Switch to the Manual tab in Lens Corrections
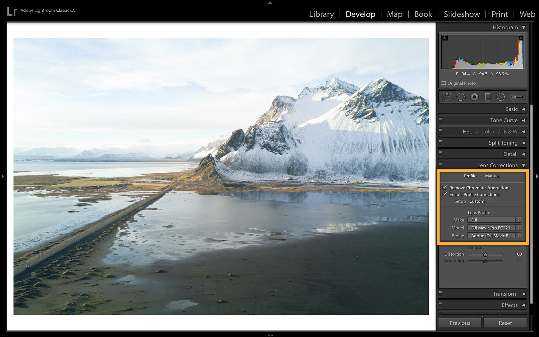Viewport: 539px width, 337px height. tap(492, 176)
